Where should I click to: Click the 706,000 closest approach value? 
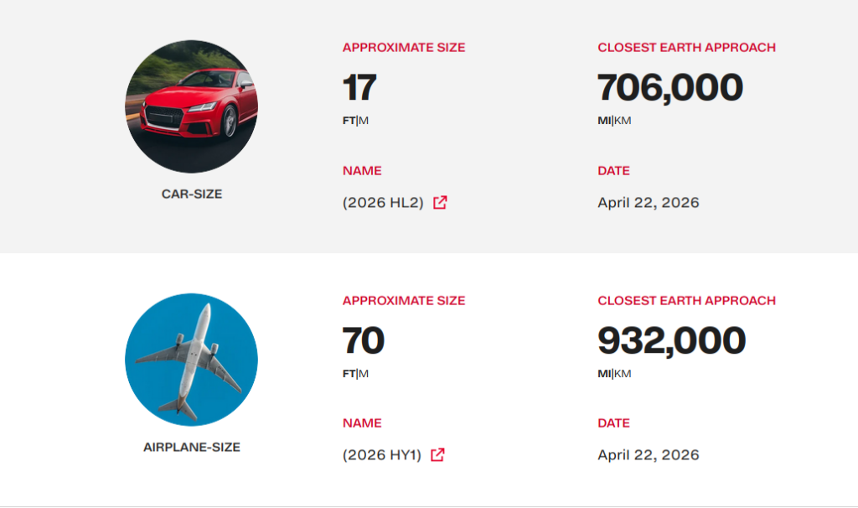coord(670,87)
